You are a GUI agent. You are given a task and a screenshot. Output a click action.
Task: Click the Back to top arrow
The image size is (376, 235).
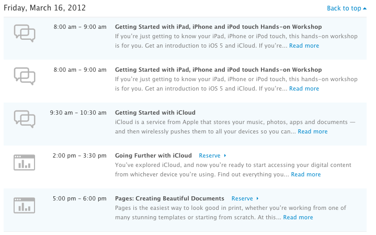click(364, 8)
